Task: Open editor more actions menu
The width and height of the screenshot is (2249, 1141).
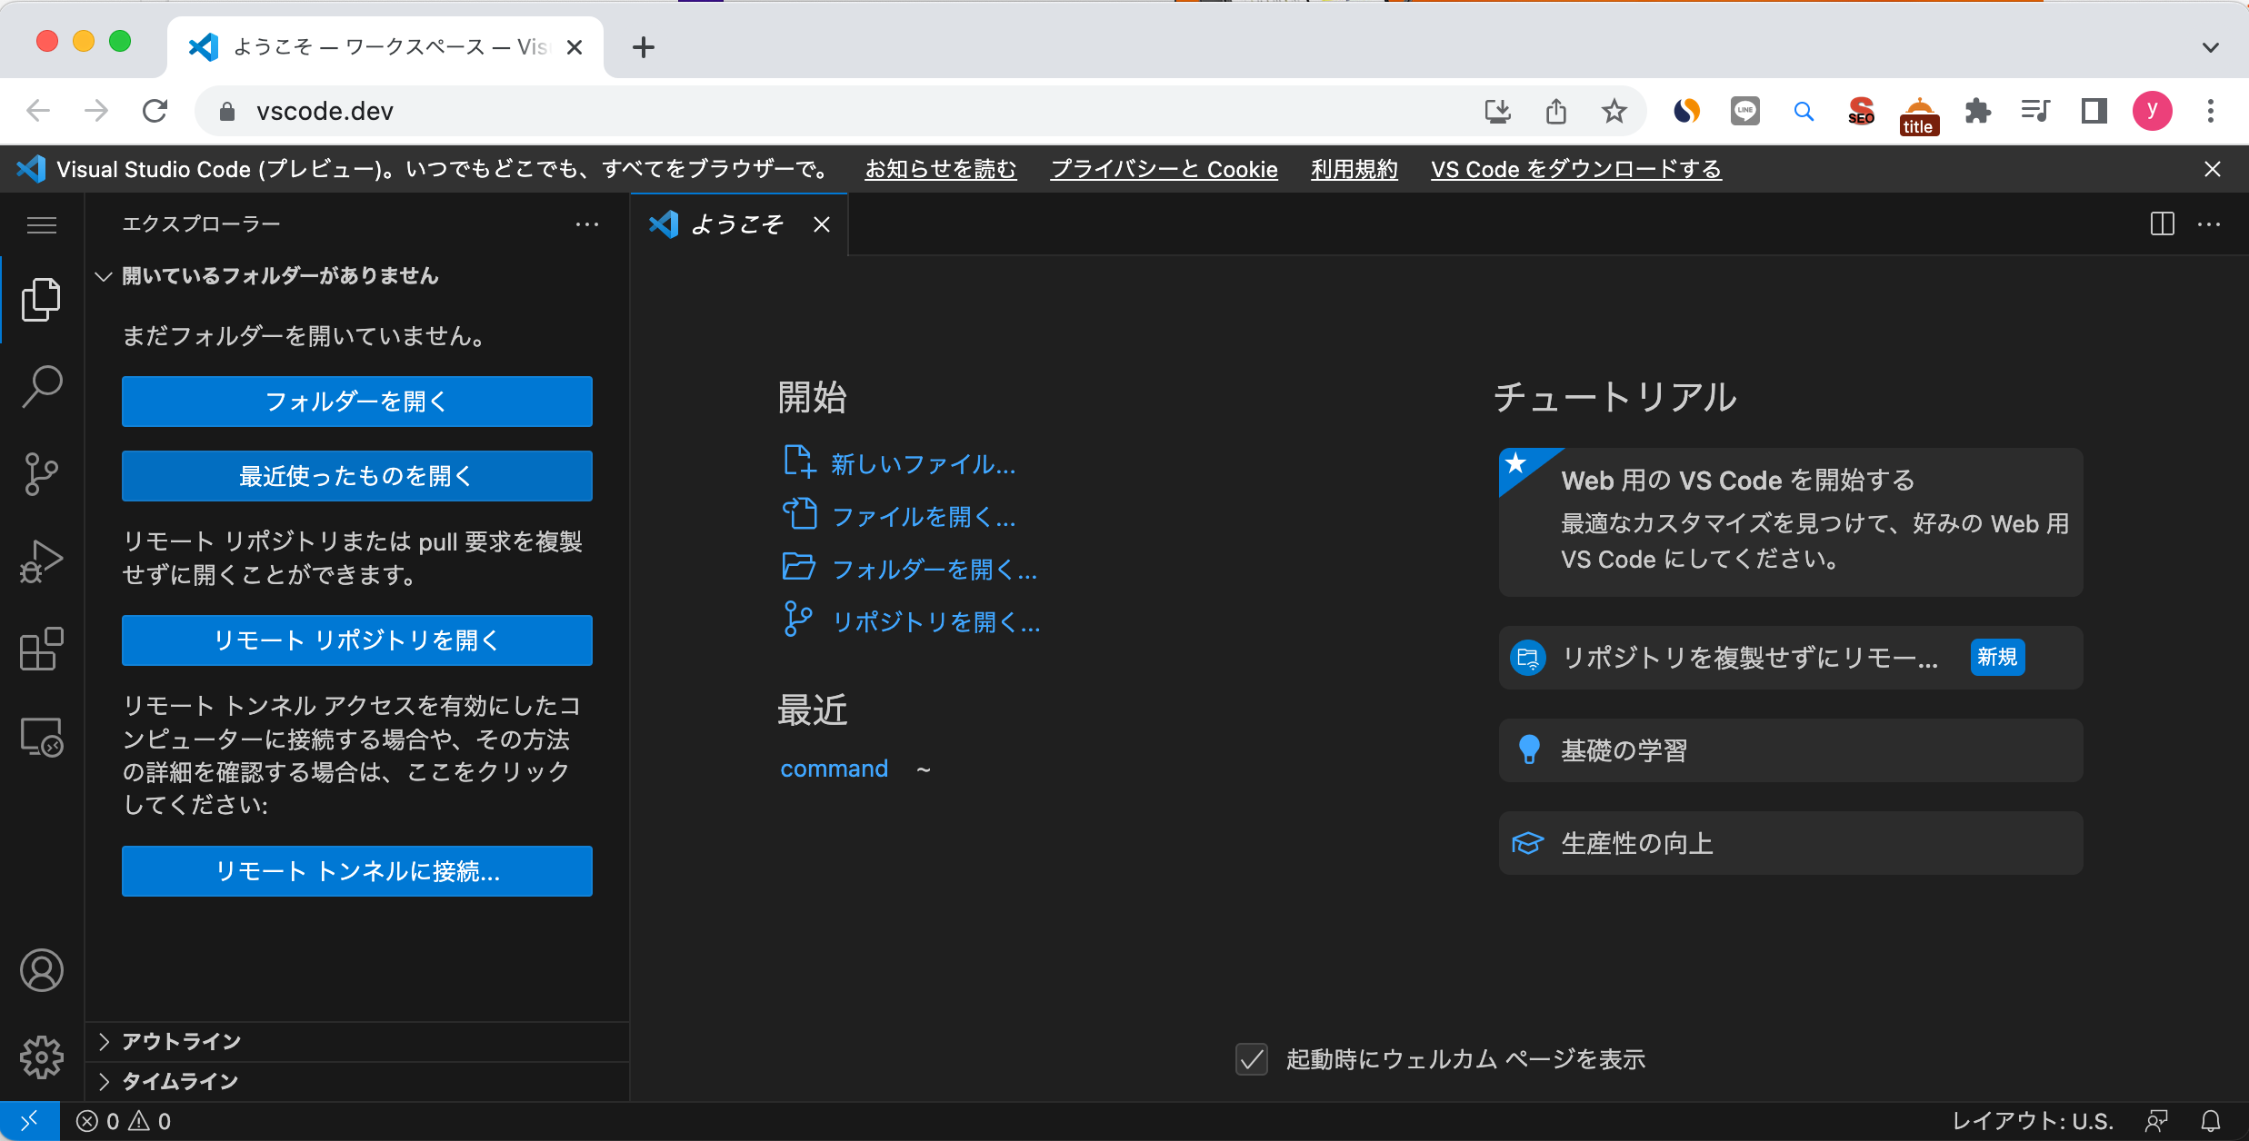Action: pyautogui.click(x=2209, y=224)
